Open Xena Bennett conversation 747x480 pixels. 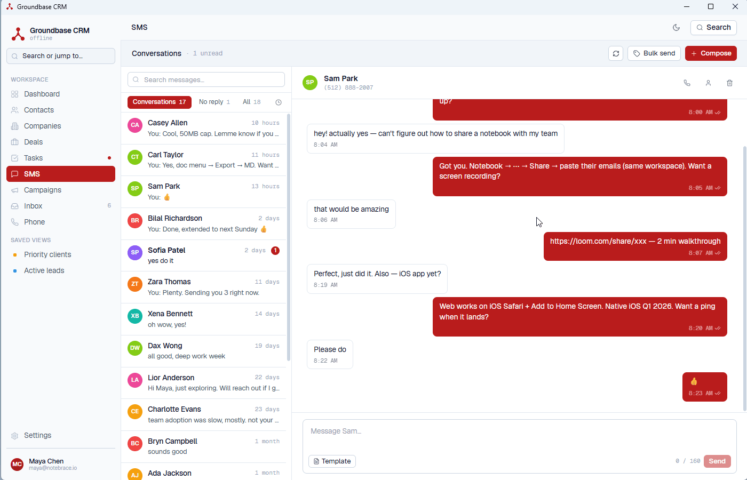pyautogui.click(x=204, y=319)
